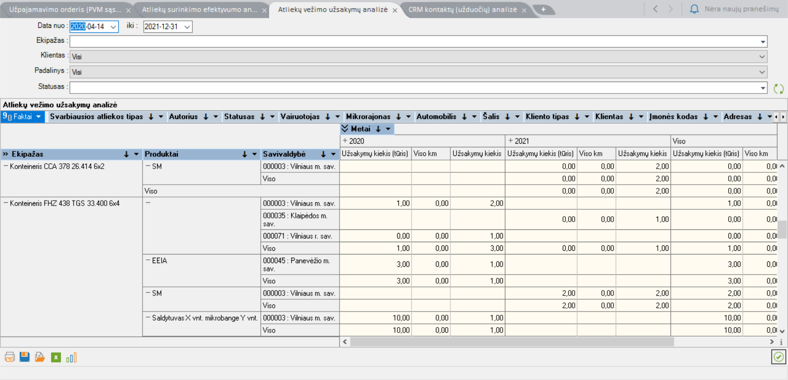Open saved layout via the orange folder icon

[40, 357]
